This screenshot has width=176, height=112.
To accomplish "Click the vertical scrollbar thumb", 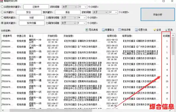I will pyautogui.click(x=173, y=46).
